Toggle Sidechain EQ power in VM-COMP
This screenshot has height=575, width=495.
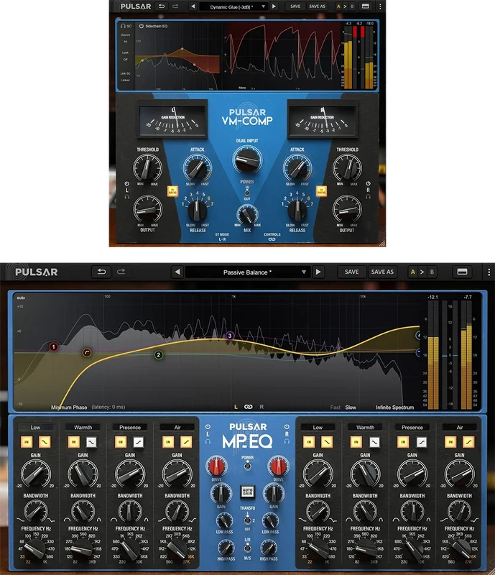coord(141,27)
